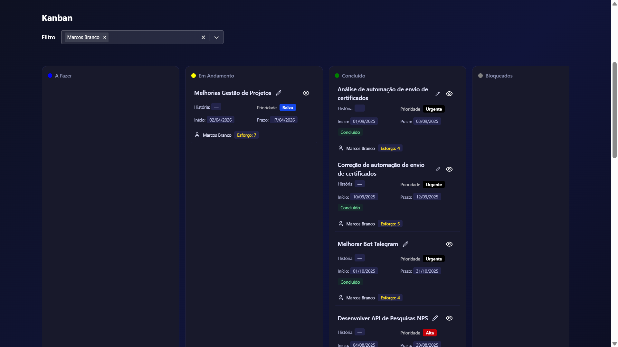Screen dimensions: 618x347
Task: Click Esforço: 4 on Análise de automação card
Action: click(390, 148)
